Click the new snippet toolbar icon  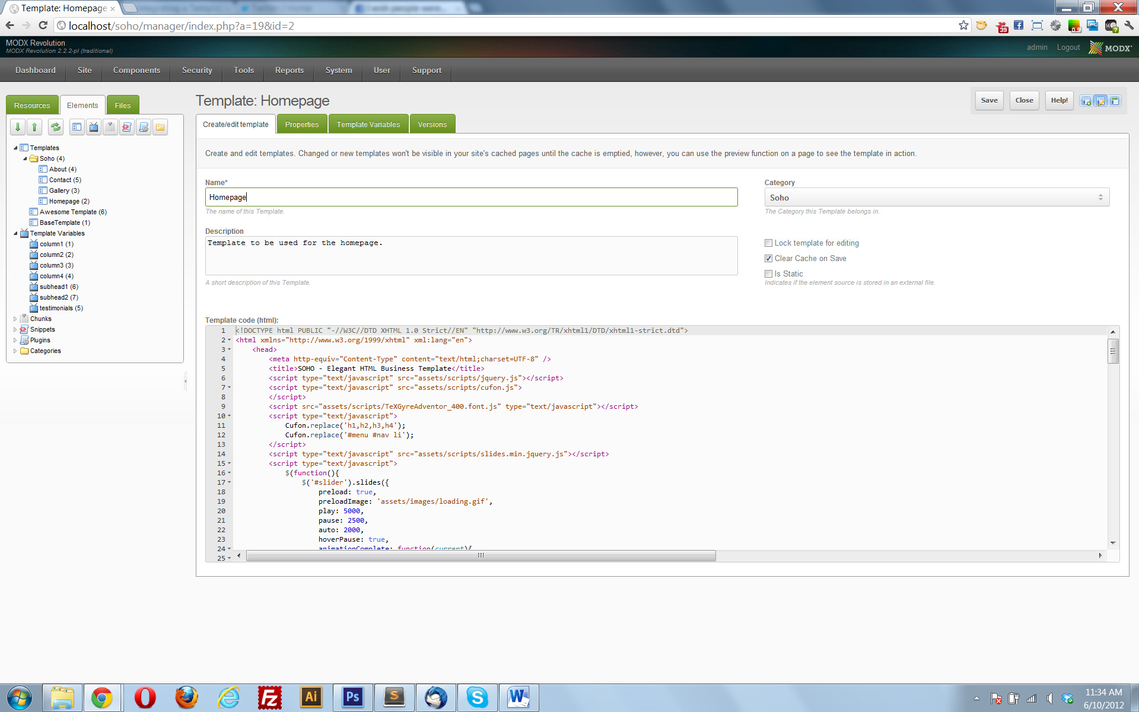[127, 127]
